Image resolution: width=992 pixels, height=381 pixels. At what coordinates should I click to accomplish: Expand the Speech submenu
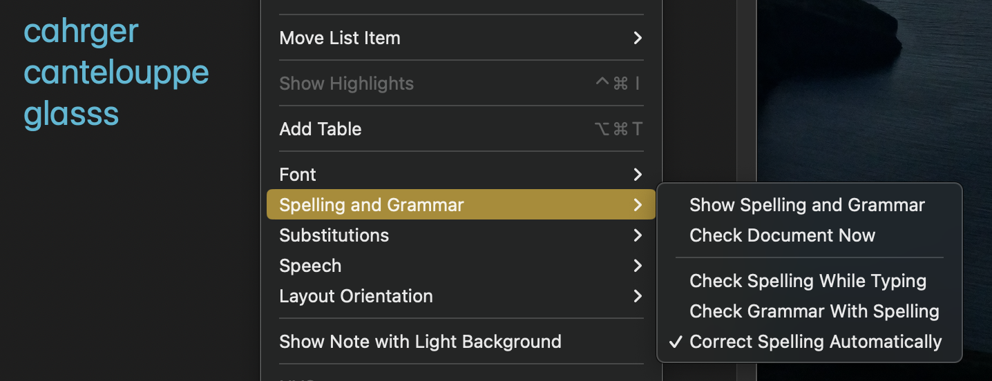tap(310, 266)
